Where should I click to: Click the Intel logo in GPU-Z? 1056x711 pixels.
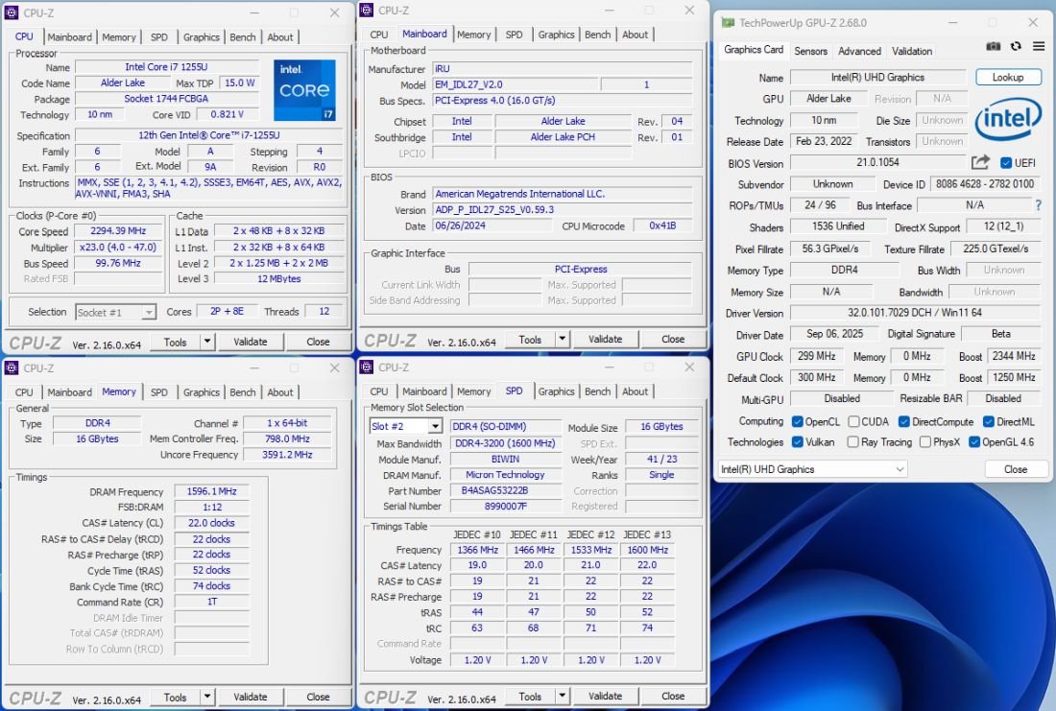coord(1008,119)
